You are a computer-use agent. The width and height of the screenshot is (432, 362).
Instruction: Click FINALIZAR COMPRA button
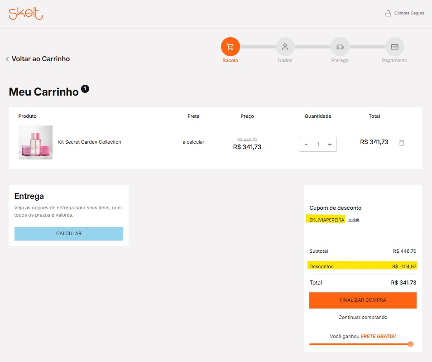(363, 300)
